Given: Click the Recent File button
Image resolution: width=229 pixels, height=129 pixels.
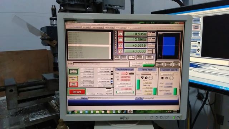Looking at the screenshot, I should [87, 71].
